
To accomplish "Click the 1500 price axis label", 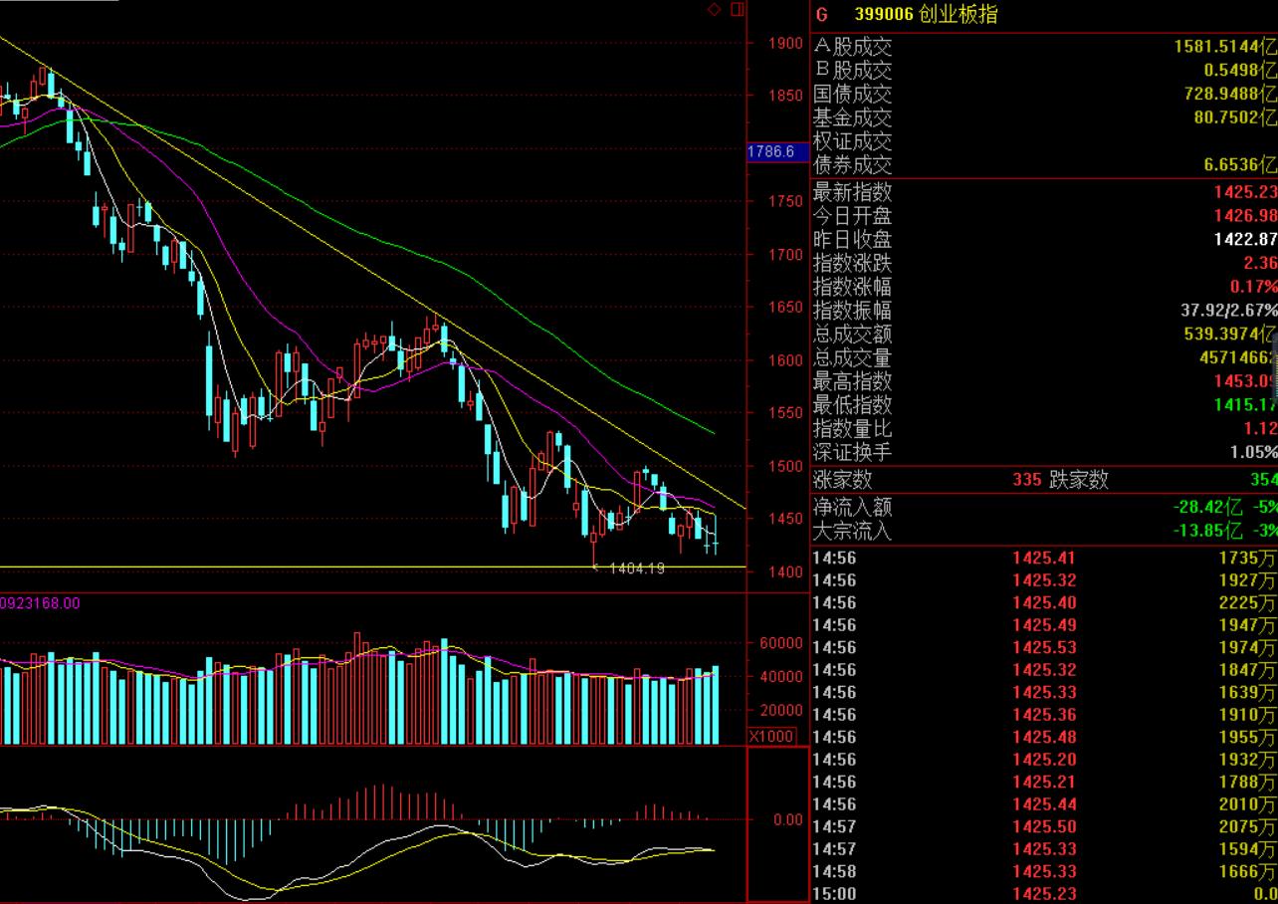I will [x=785, y=466].
